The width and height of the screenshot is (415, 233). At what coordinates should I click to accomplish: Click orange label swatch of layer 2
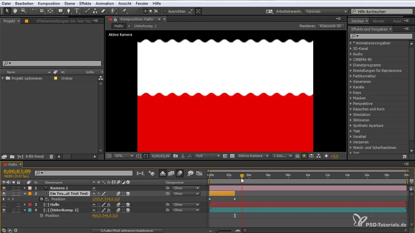(30, 194)
